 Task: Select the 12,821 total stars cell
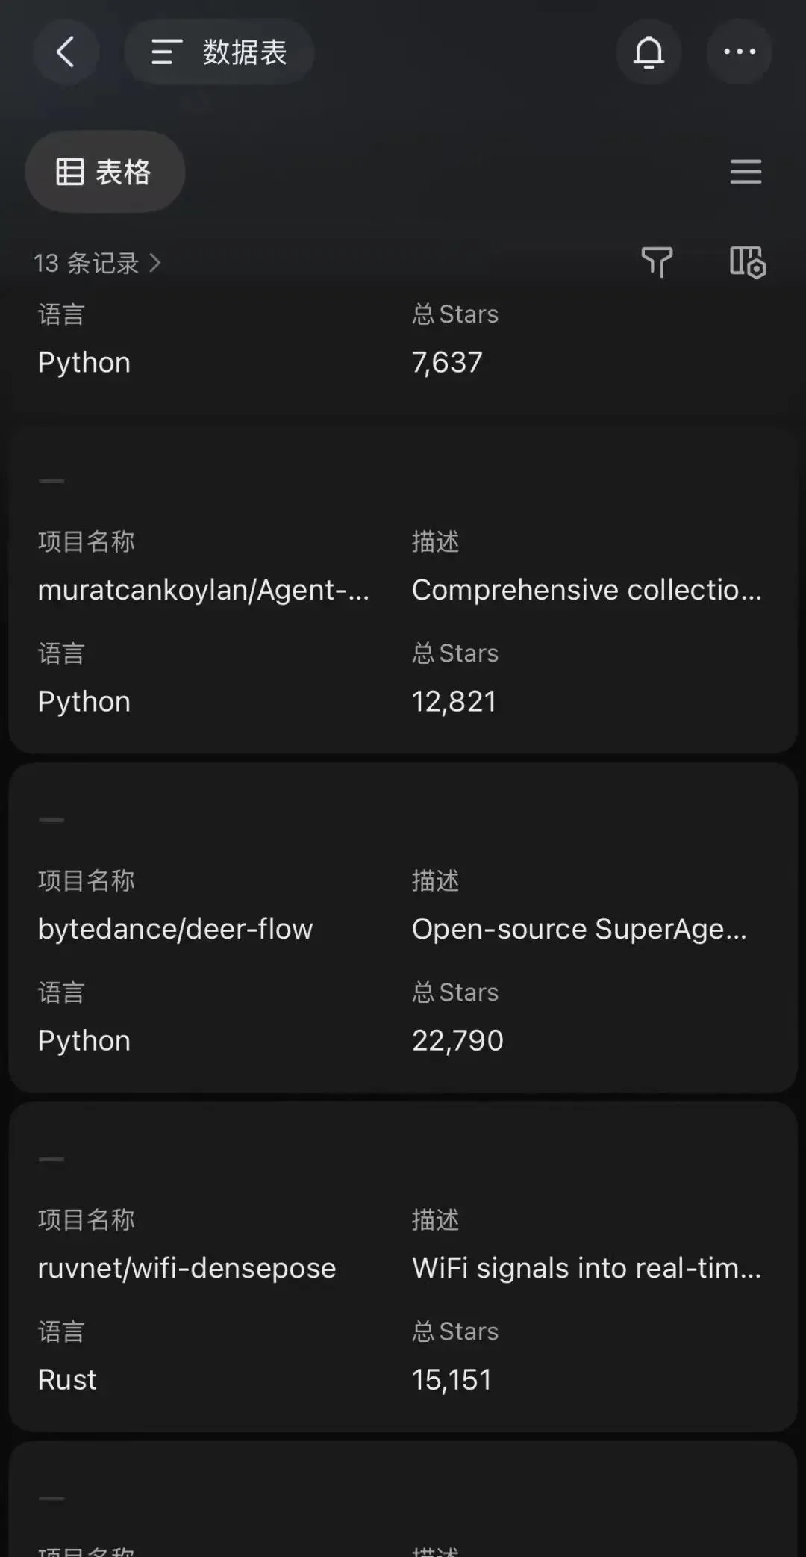pyautogui.click(x=454, y=701)
